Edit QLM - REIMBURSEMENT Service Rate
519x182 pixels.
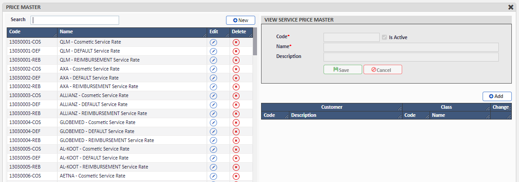coord(213,60)
